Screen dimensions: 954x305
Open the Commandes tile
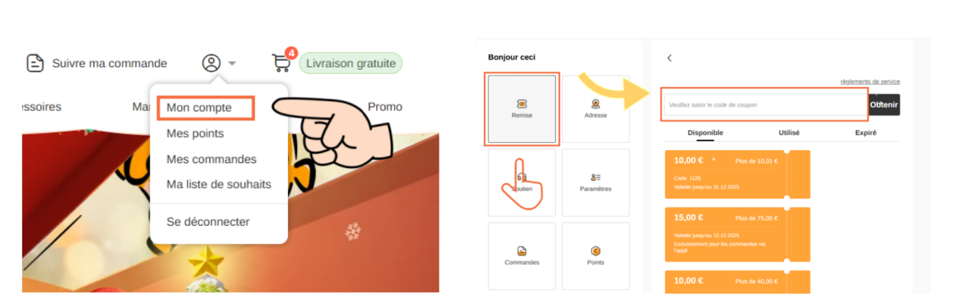pyautogui.click(x=521, y=256)
